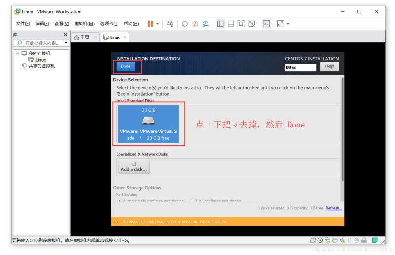
Task: Click the Refresh... link
Action: point(334,208)
